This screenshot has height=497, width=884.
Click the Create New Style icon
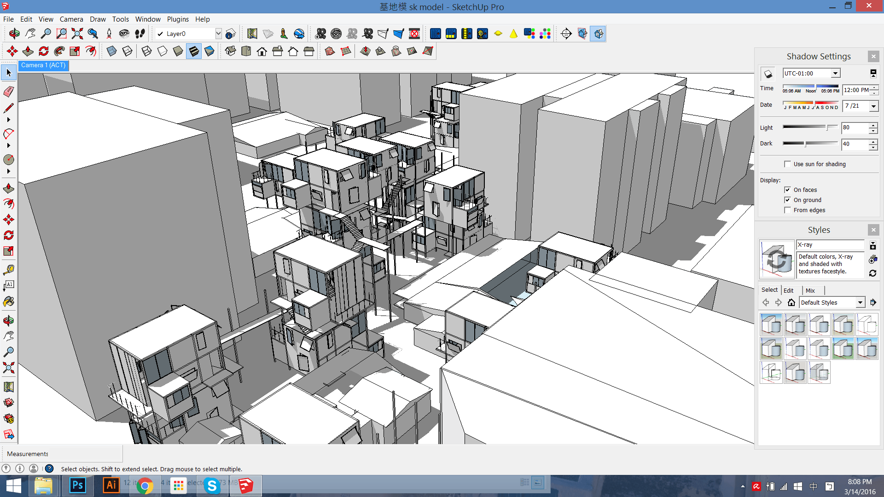click(x=872, y=260)
